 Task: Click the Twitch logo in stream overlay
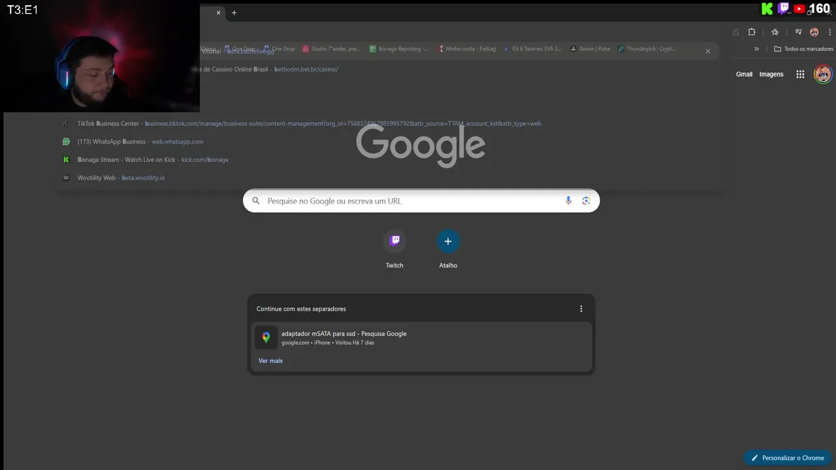tap(783, 8)
